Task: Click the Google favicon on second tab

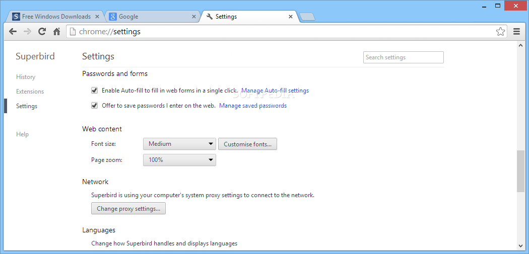Action: 113,17
